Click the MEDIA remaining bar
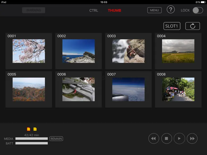 [x=32, y=139]
